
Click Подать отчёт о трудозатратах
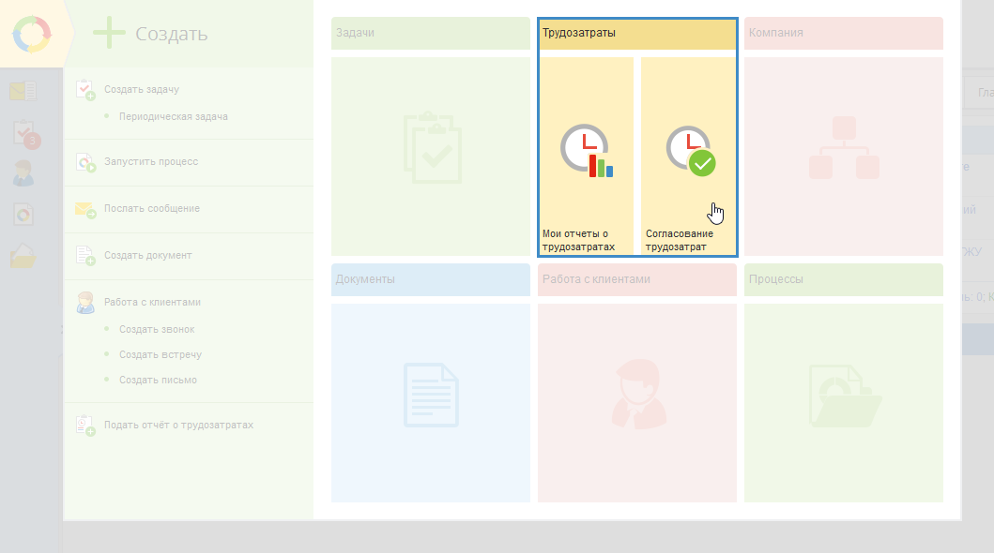click(178, 425)
